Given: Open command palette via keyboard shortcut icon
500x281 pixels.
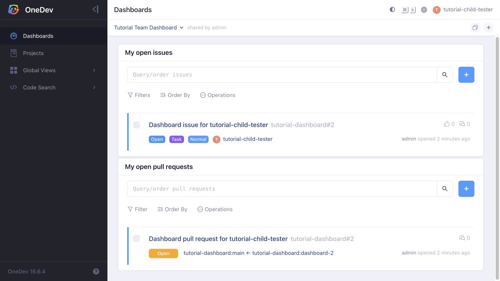Looking at the screenshot, I should 409,10.
